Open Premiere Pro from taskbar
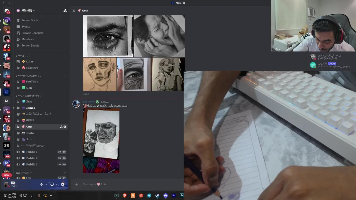Screen dimensions: 356x200 [x=174, y=196]
